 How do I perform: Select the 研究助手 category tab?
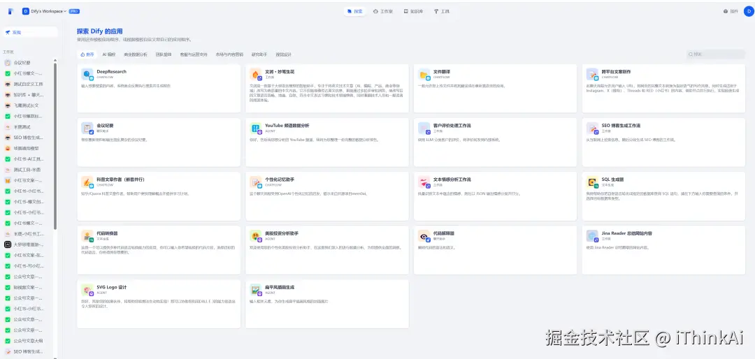pyautogui.click(x=259, y=54)
